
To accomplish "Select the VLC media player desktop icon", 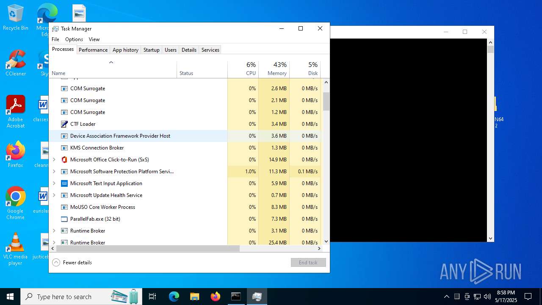I will click(x=16, y=249).
